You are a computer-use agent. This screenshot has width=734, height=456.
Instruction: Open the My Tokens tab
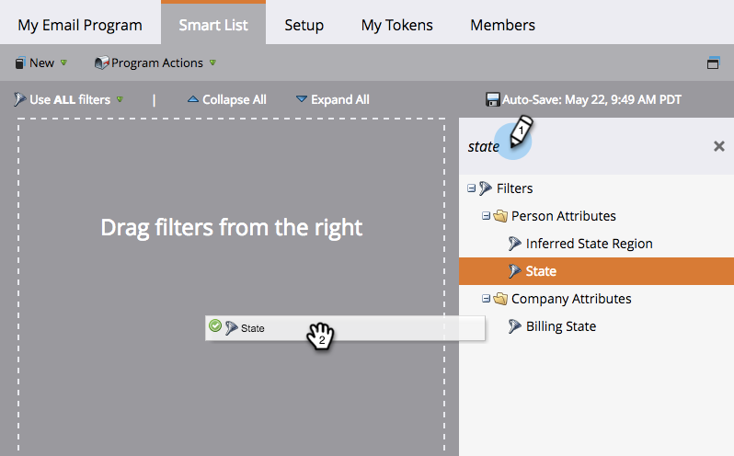396,25
